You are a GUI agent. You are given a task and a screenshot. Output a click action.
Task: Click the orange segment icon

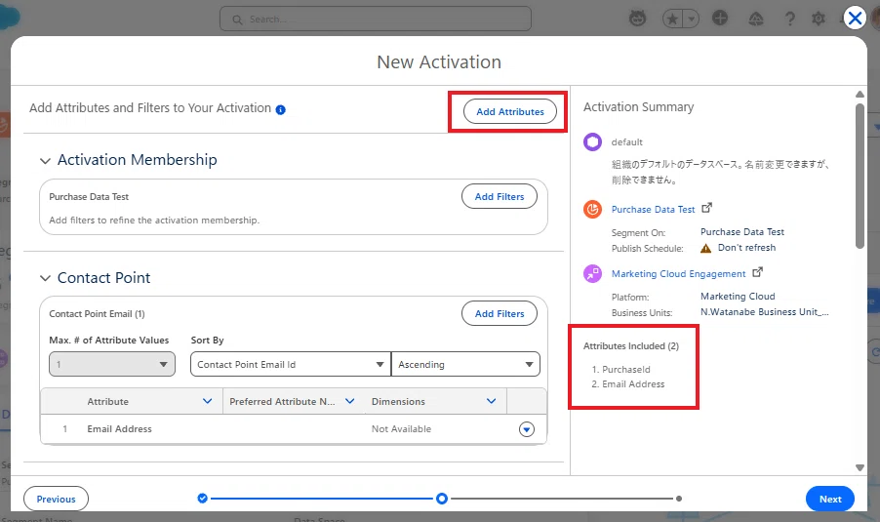[592, 210]
